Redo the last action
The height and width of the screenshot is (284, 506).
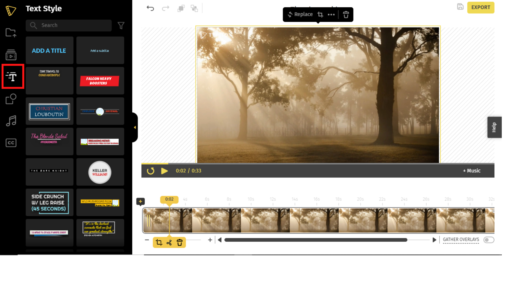tap(166, 8)
